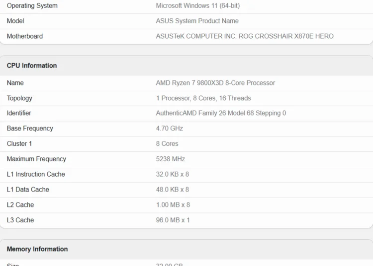Click the 'Model' row label
The height and width of the screenshot is (266, 373).
click(x=15, y=21)
